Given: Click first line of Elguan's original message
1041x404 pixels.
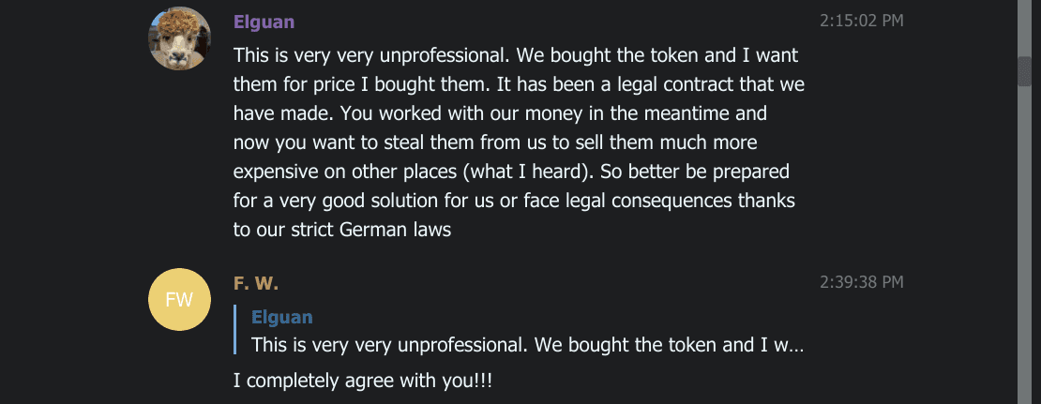Looking at the screenshot, I should coord(516,54).
